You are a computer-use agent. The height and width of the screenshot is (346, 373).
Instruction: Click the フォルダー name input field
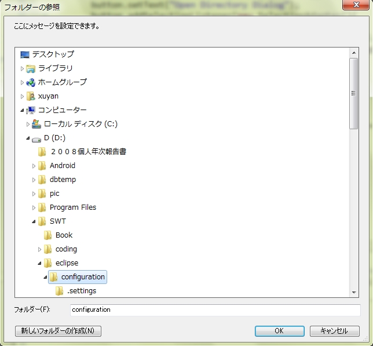coord(214,310)
